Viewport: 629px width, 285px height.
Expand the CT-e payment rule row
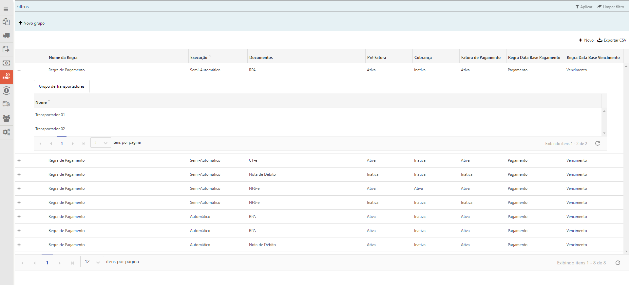pyautogui.click(x=19, y=160)
